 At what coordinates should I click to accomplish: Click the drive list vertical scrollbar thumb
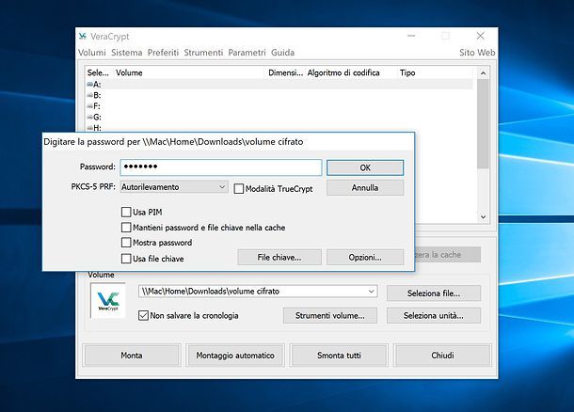(484, 123)
